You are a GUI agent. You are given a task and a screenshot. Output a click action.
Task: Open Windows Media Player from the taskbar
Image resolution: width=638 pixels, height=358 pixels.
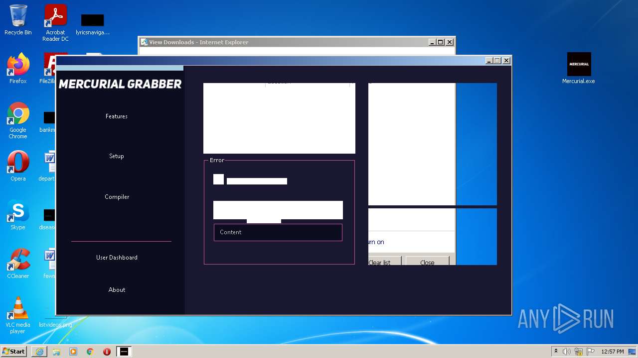coord(73,352)
